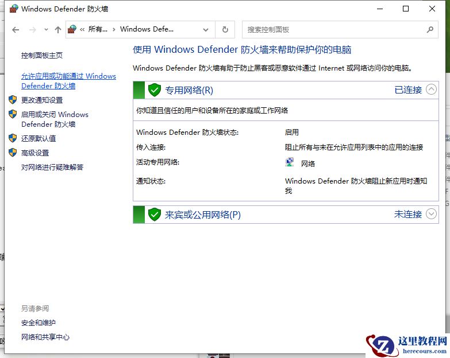Collapse 专用网络 section with chevron
This screenshot has width=450, height=358.
click(x=431, y=89)
